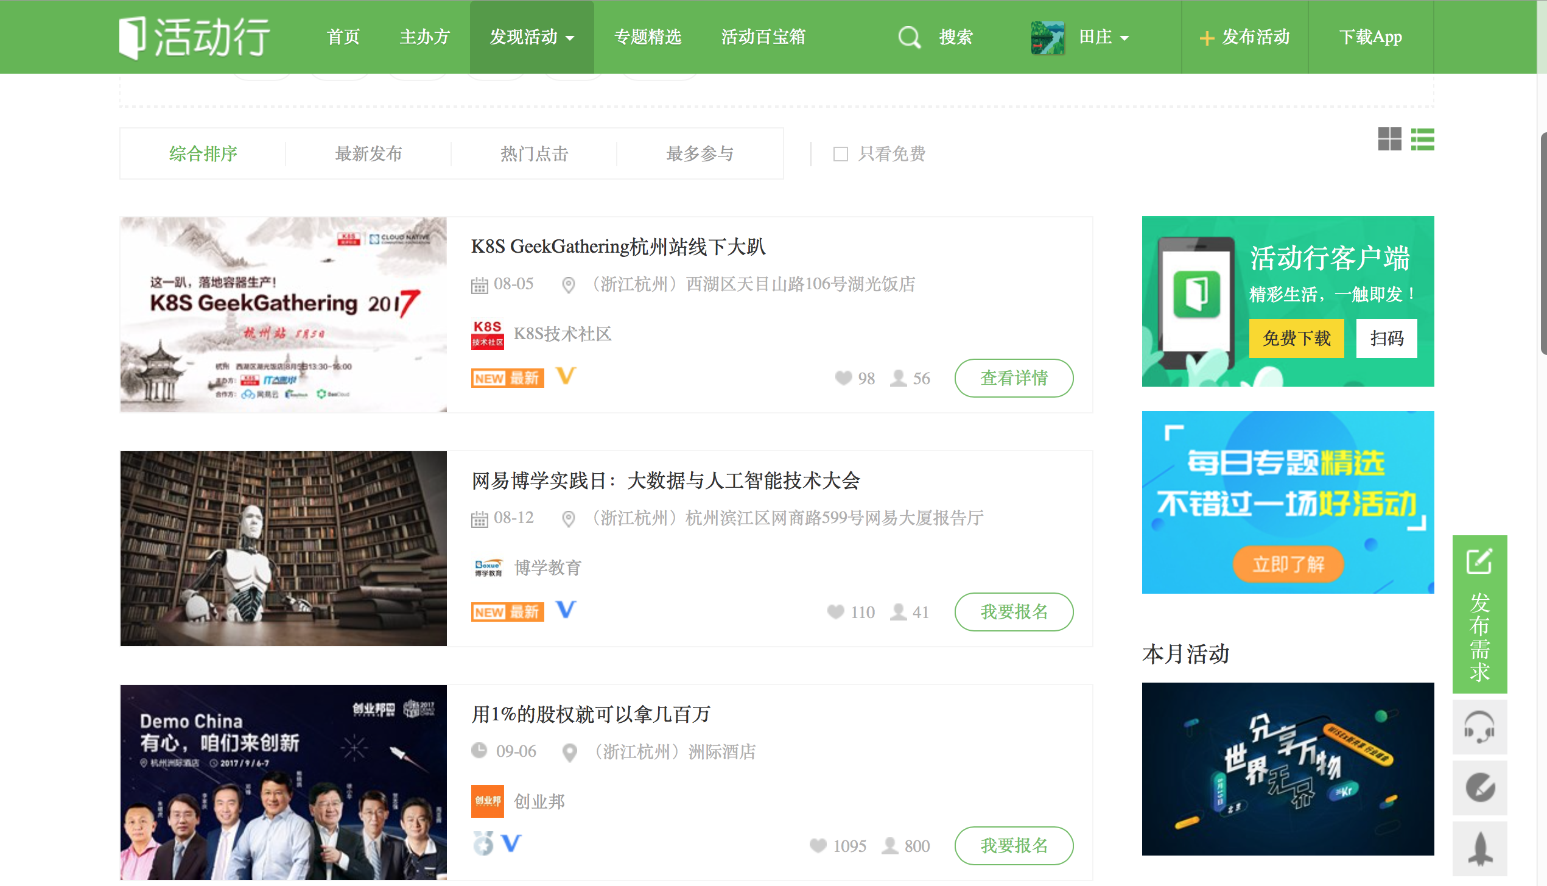Click 我要报名 for 网易博学实践日
The height and width of the screenshot is (886, 1547).
tap(1014, 612)
